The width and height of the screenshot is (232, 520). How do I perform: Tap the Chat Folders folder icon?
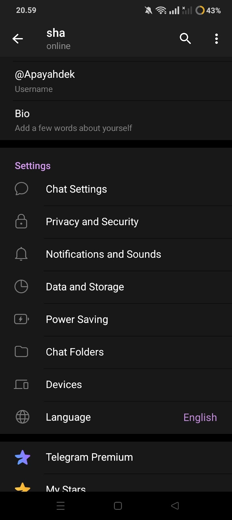pyautogui.click(x=21, y=352)
